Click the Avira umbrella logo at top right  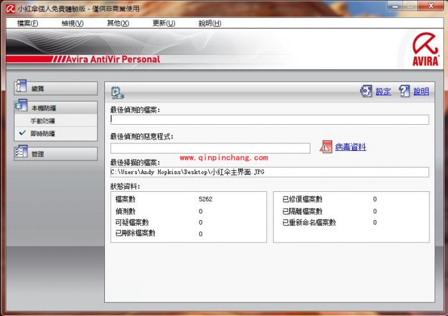point(424,49)
